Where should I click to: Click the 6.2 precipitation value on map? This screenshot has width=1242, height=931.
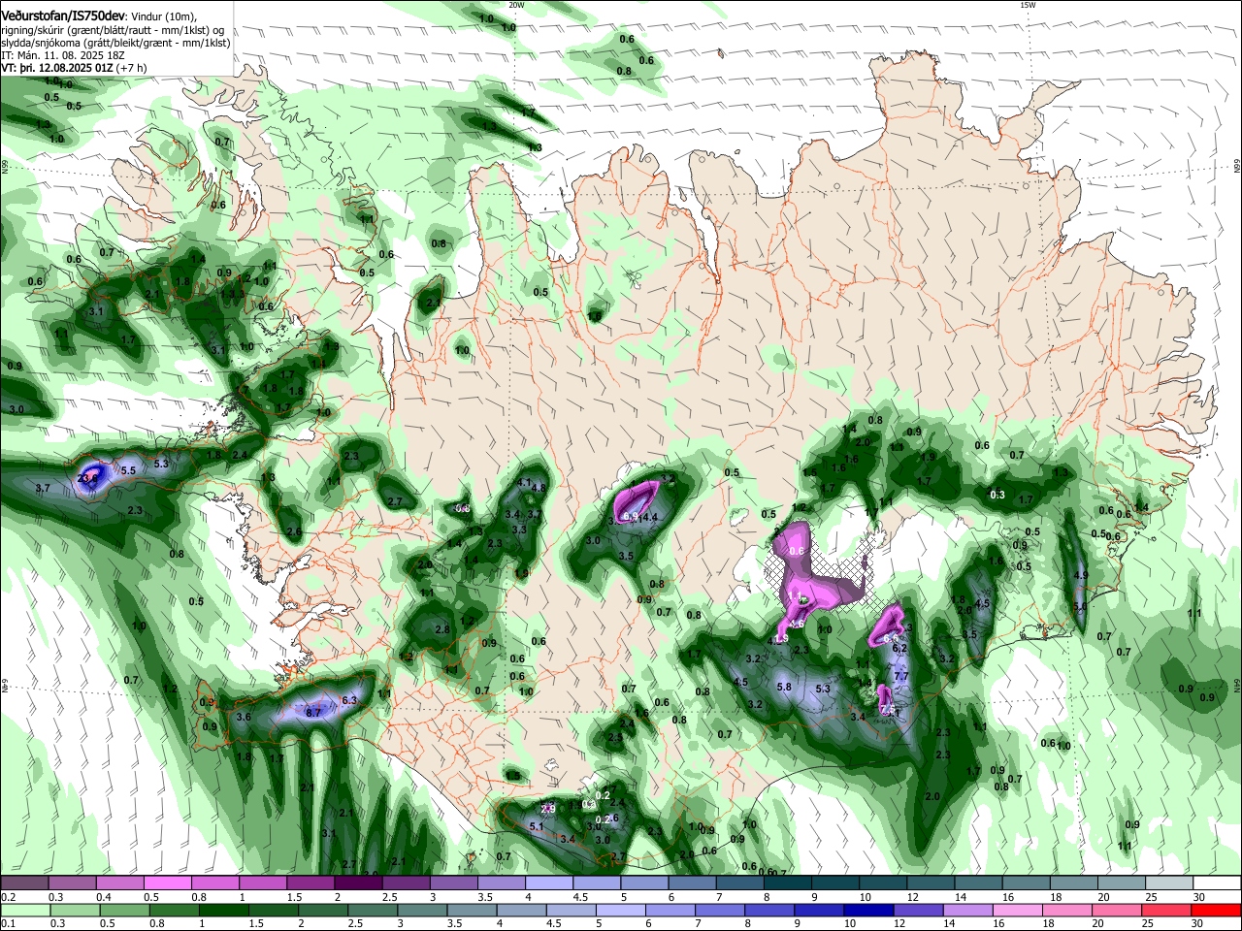pos(899,648)
